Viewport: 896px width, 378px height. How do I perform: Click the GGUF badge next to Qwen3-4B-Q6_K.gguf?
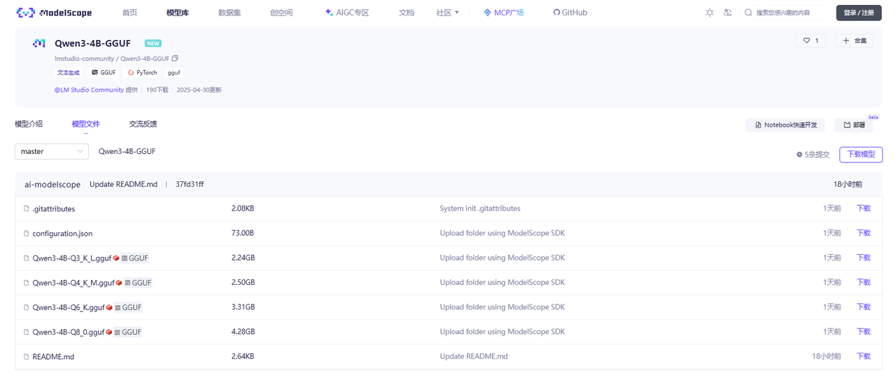(128, 307)
